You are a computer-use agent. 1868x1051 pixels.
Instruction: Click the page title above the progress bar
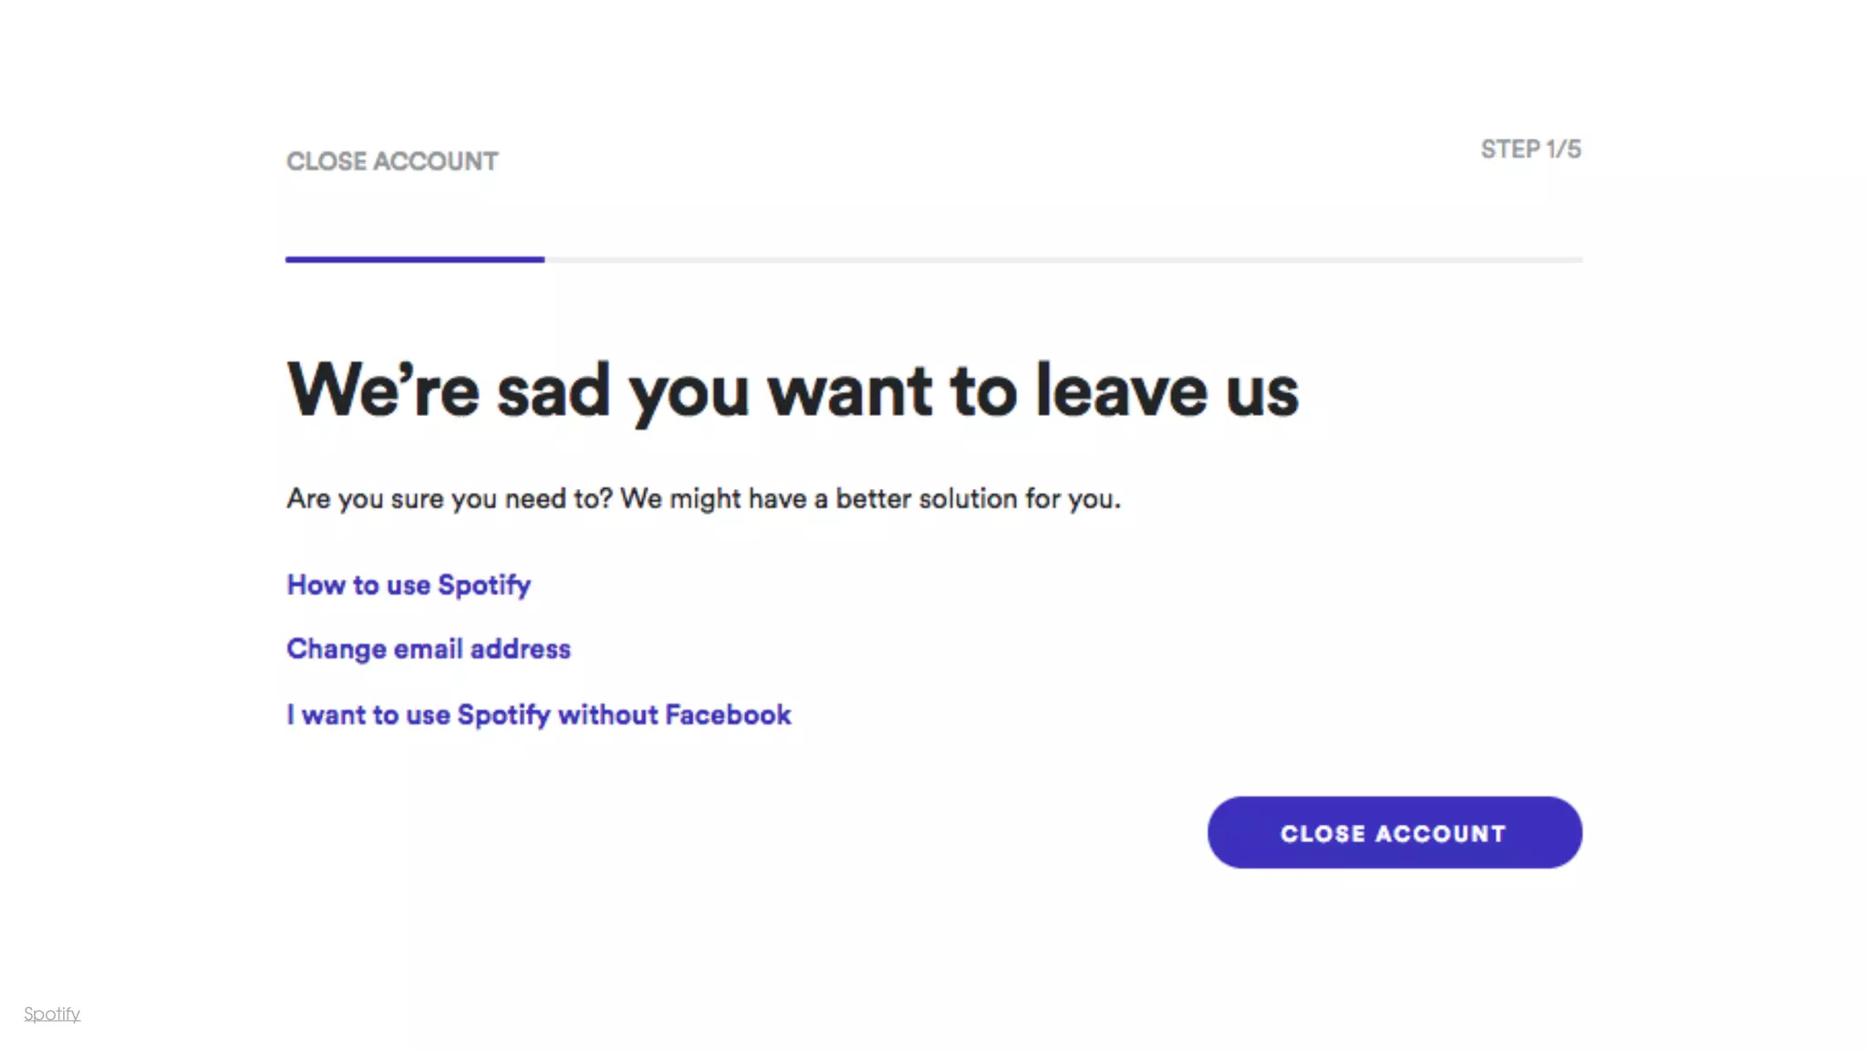(x=392, y=161)
